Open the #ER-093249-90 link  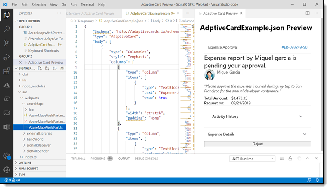coord(294,47)
